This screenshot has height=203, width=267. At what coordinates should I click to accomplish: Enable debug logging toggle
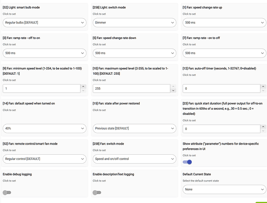tap(7, 192)
